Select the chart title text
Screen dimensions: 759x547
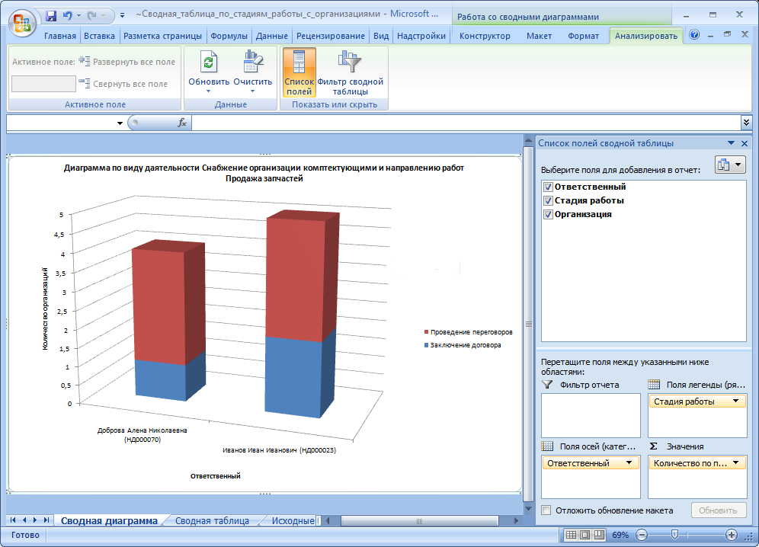(264, 173)
